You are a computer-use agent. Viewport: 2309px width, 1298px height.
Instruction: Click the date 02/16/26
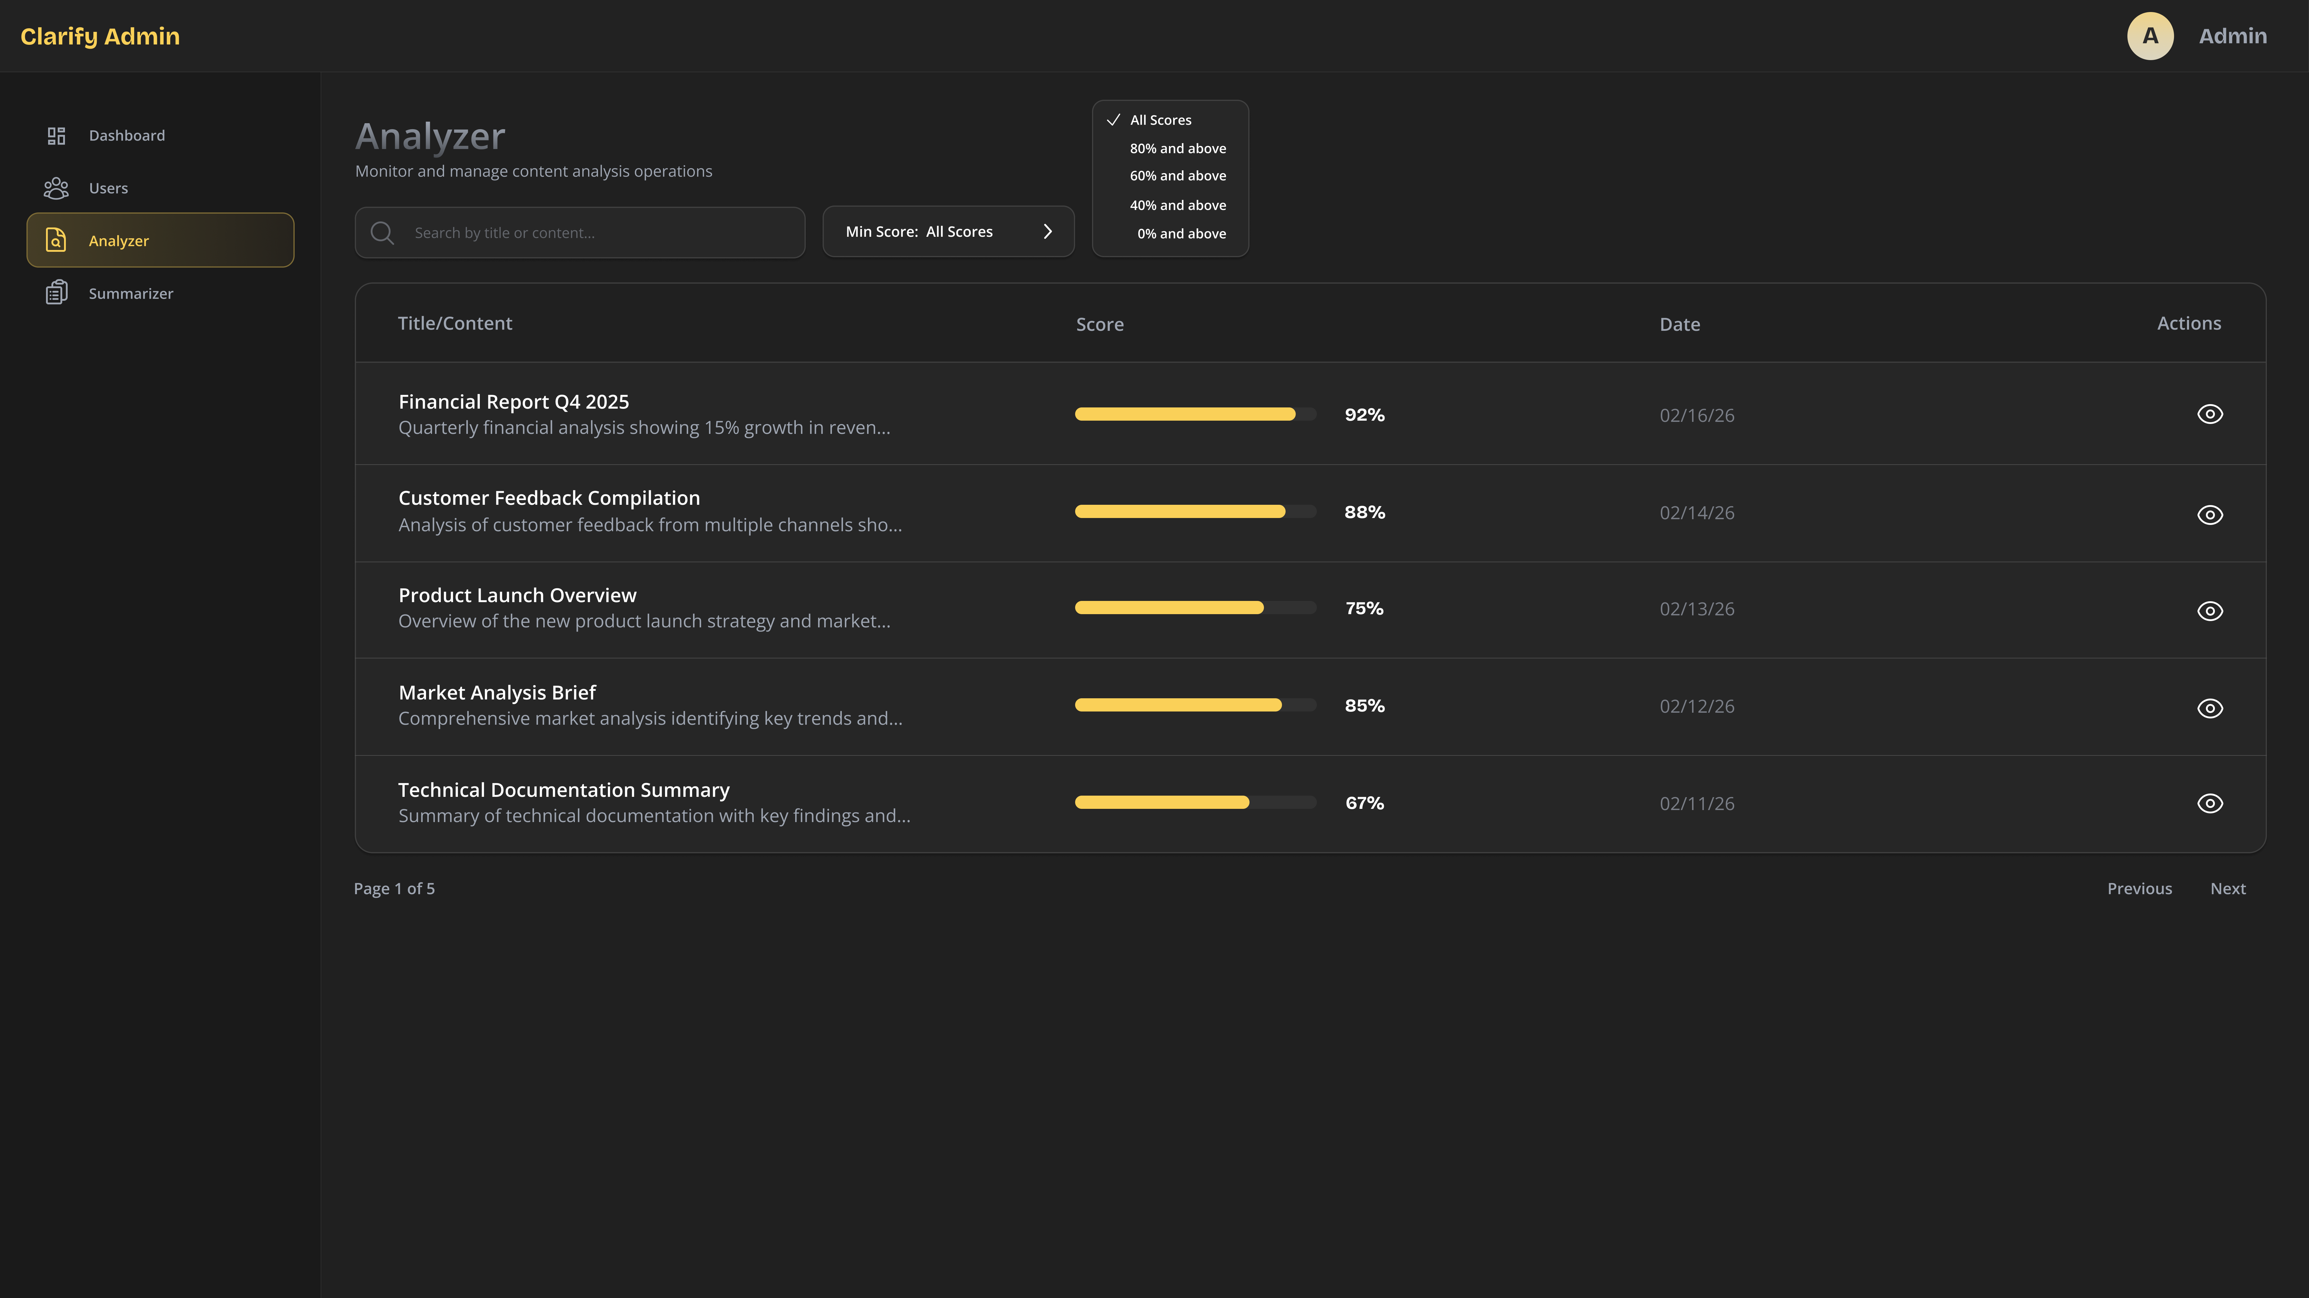click(x=1697, y=416)
